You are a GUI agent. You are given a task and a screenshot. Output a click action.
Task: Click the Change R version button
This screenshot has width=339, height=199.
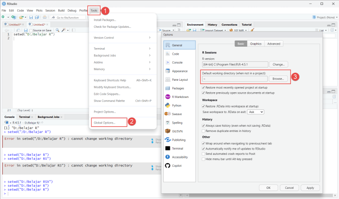point(279,64)
